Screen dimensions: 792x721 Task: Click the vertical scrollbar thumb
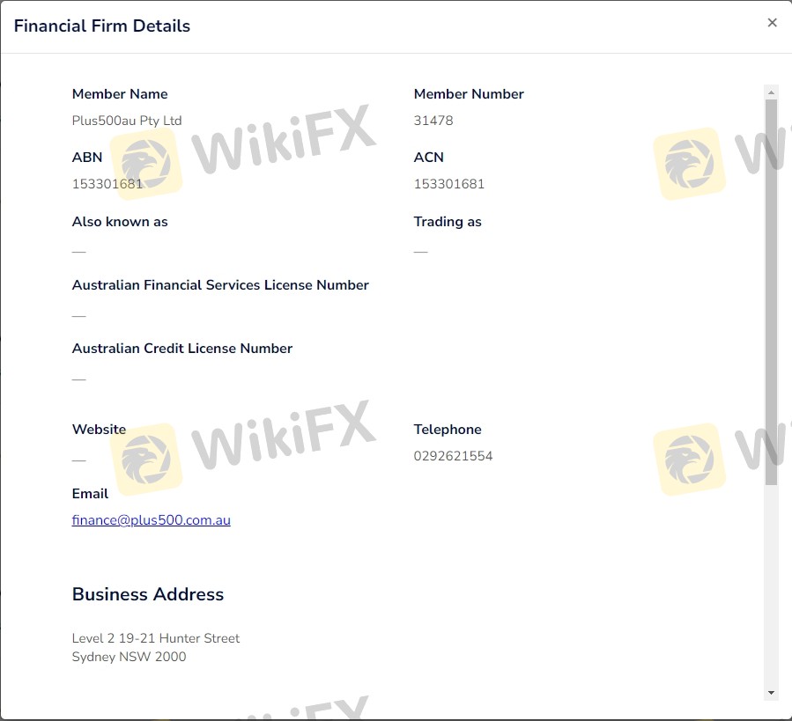tap(771, 292)
